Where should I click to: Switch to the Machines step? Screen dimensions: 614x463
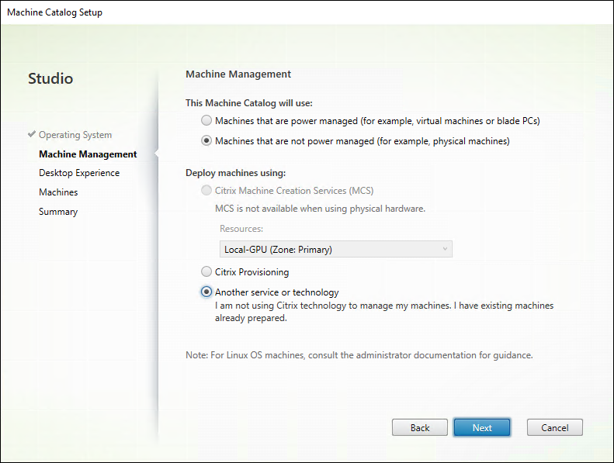click(x=58, y=192)
